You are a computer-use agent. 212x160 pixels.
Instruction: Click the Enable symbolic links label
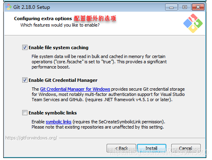pyautogui.click(x=53, y=113)
